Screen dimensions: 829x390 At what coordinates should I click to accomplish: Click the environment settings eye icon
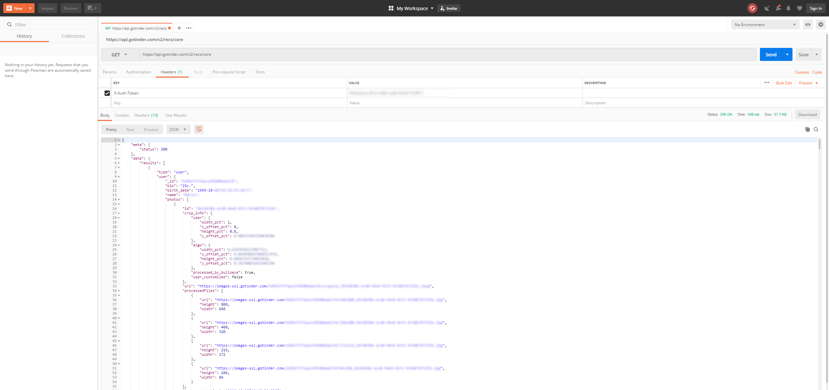click(x=808, y=24)
